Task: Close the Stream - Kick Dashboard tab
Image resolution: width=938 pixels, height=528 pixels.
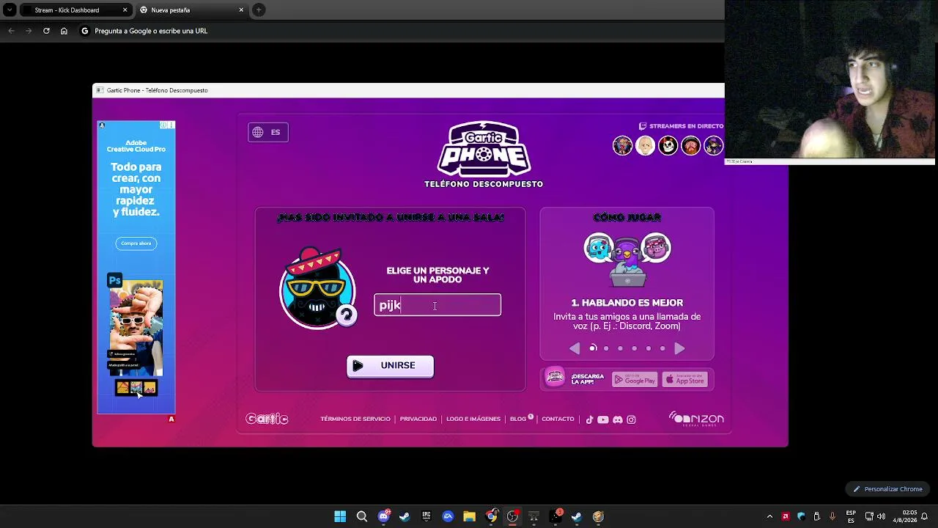Action: click(x=125, y=10)
